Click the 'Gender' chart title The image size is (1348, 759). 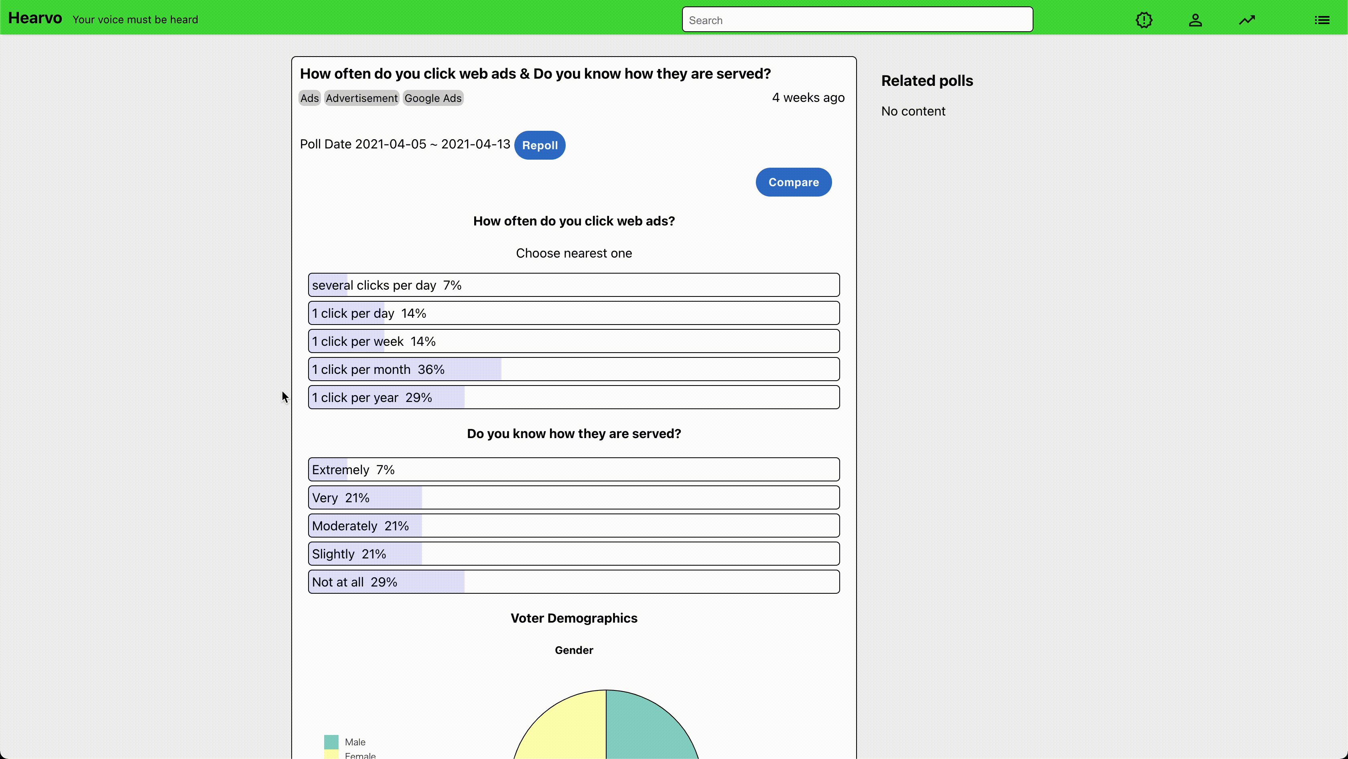(574, 650)
